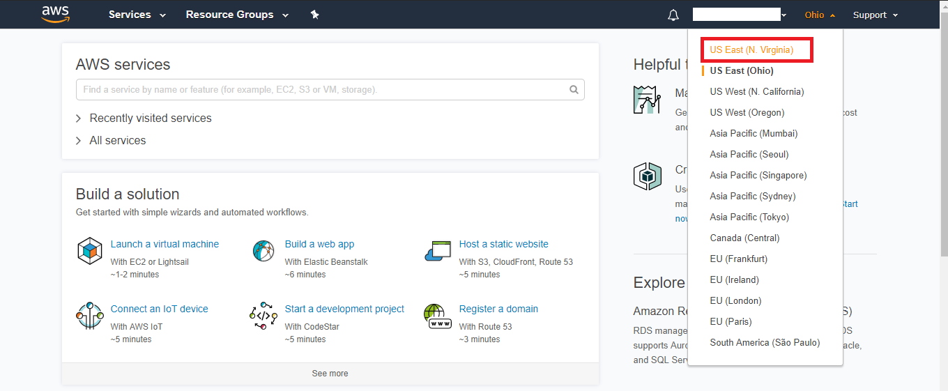Image resolution: width=948 pixels, height=391 pixels.
Task: Collapse the Ohio region selector
Action: (x=819, y=15)
